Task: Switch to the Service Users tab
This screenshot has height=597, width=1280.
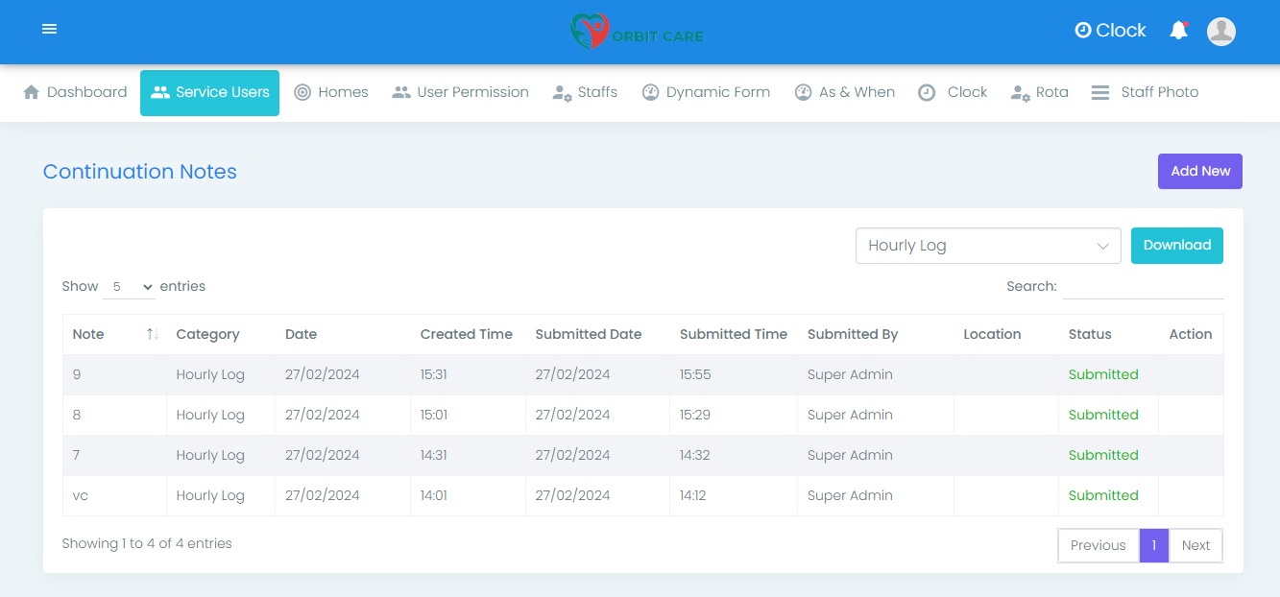Action: (209, 92)
